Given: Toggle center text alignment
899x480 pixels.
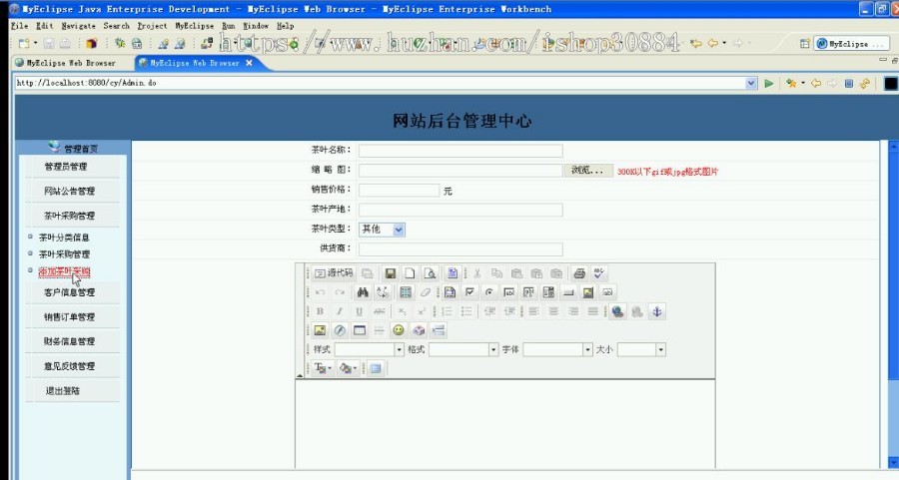Looking at the screenshot, I should coord(553,311).
